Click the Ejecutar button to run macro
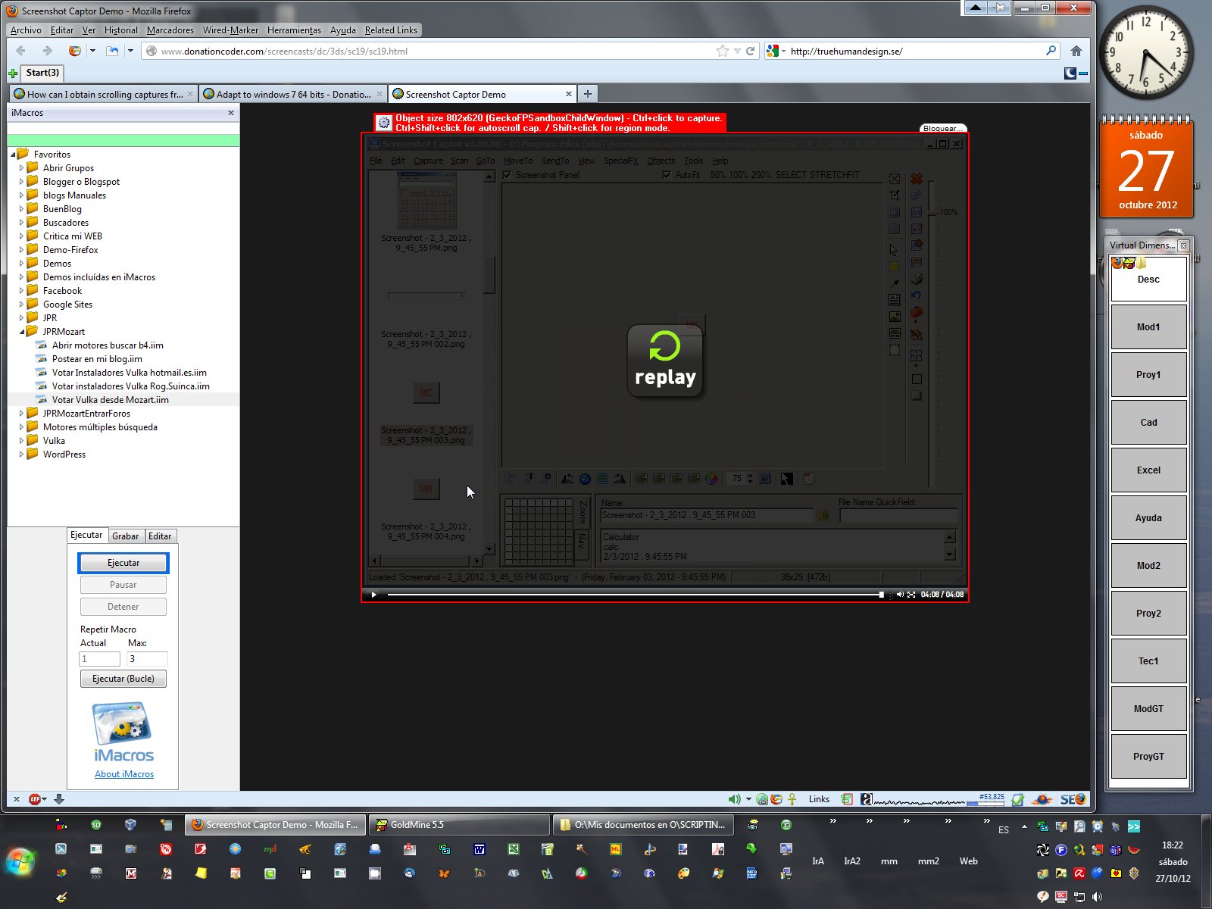 (x=123, y=563)
